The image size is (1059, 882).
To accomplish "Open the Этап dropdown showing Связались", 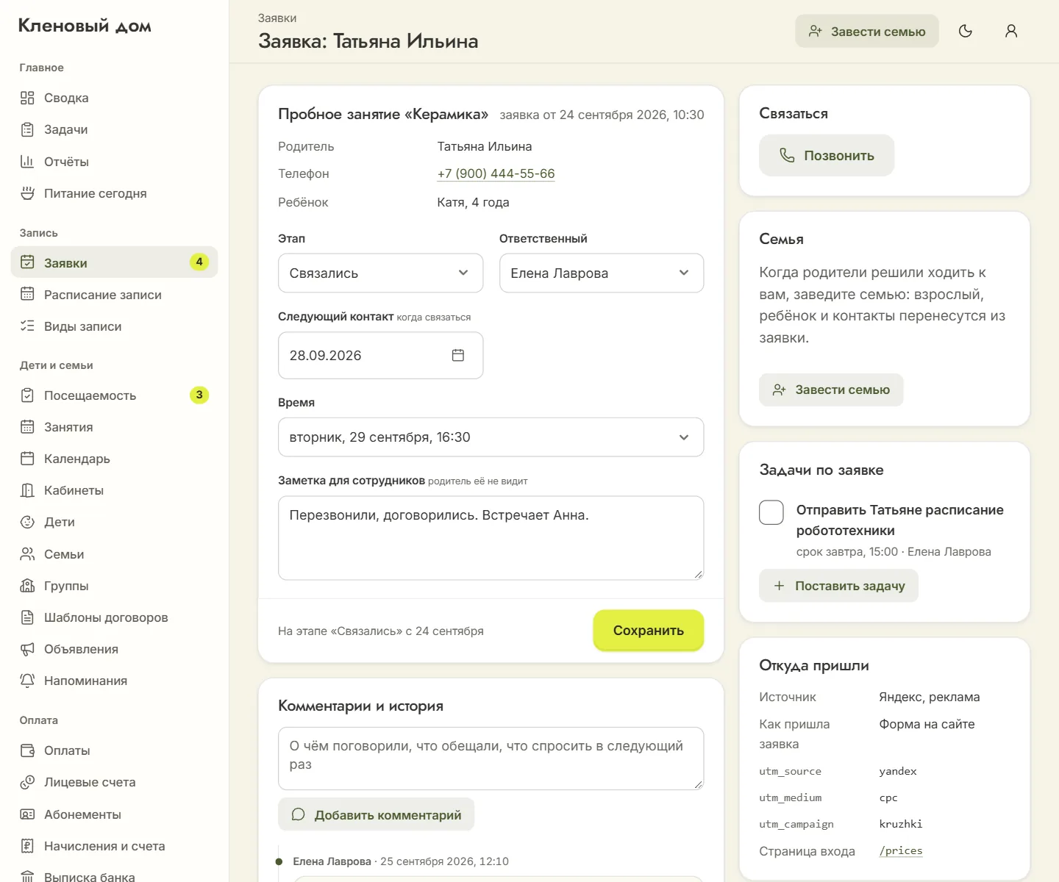I will 380,273.
